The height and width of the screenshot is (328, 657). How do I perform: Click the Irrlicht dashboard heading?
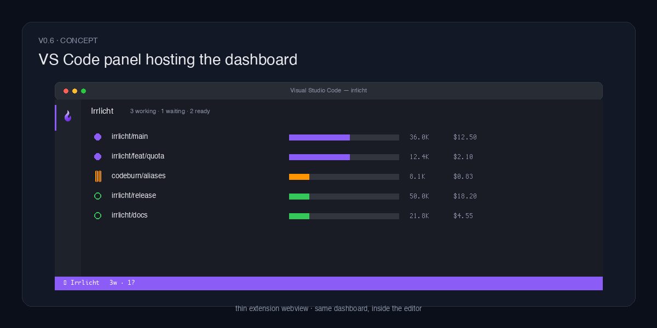pyautogui.click(x=102, y=111)
